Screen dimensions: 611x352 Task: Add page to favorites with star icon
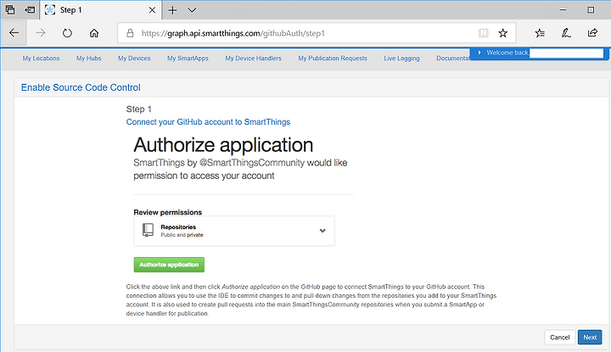click(503, 33)
